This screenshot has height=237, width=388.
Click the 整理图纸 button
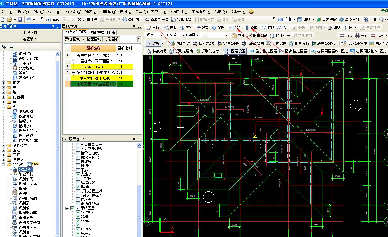point(94,39)
